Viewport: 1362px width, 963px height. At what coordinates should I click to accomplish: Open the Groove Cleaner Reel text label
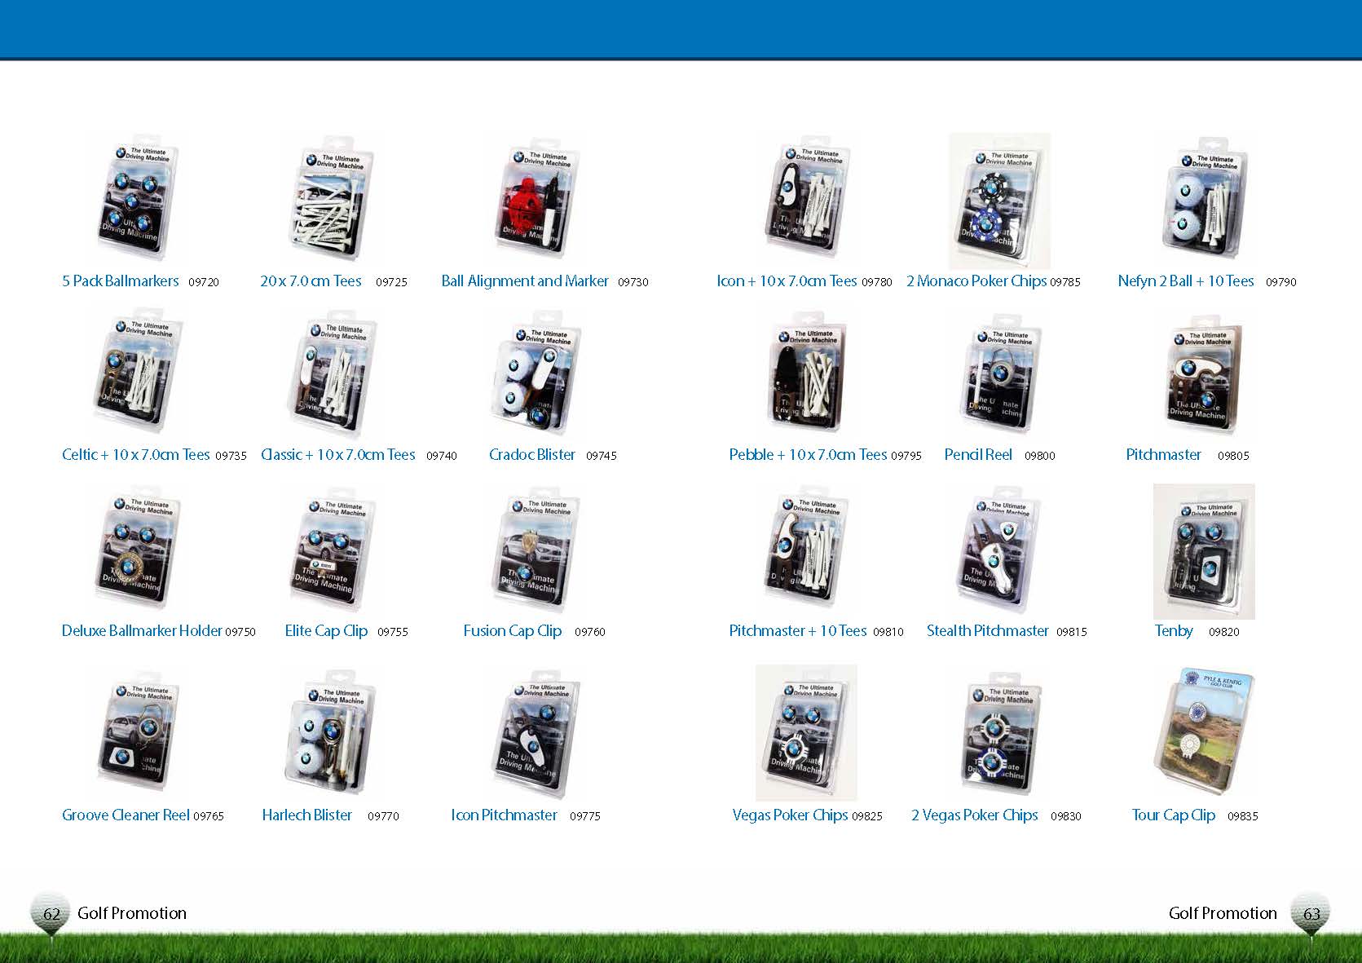(126, 815)
